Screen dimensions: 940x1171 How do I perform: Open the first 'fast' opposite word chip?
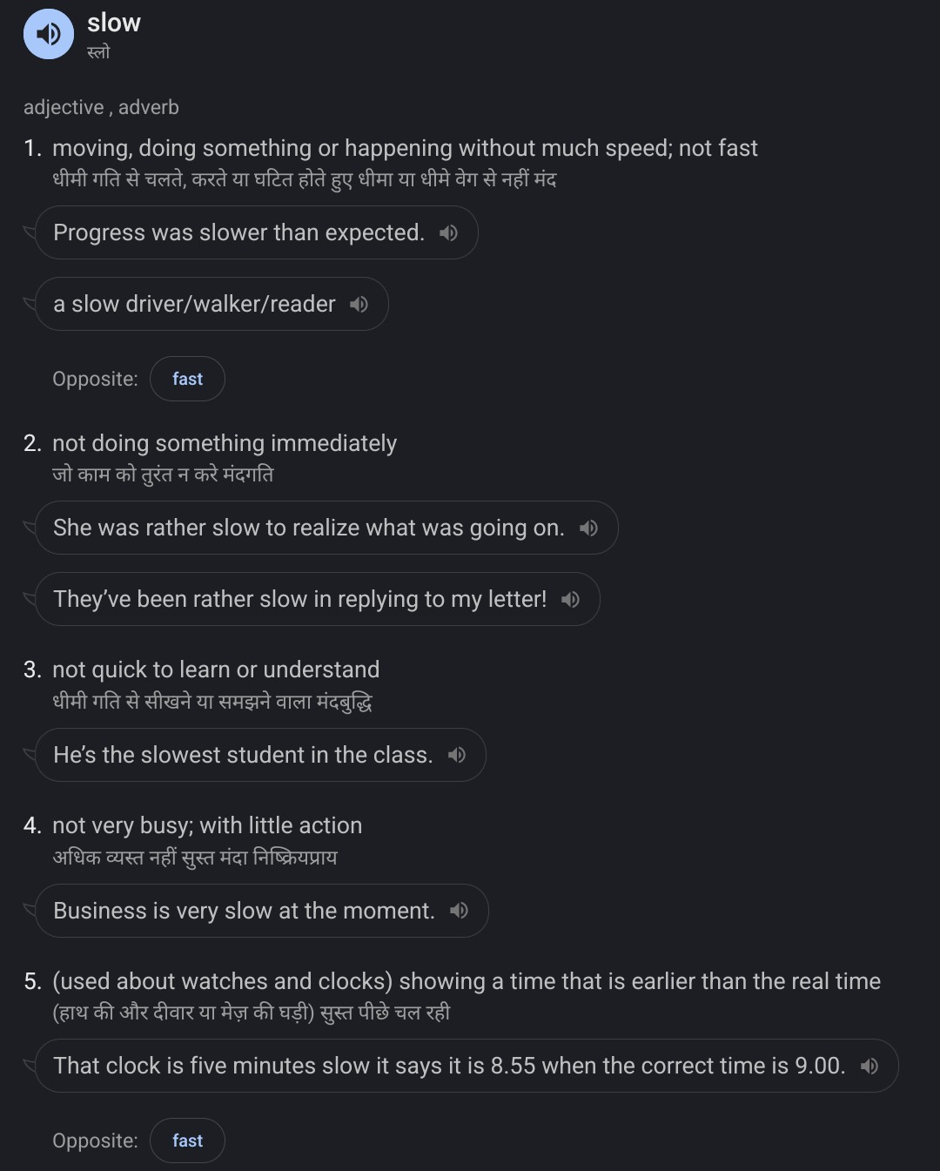point(187,379)
